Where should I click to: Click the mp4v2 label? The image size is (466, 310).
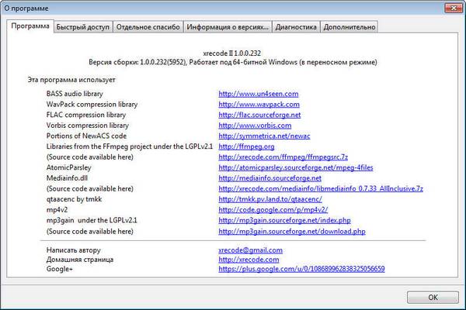tap(57, 210)
